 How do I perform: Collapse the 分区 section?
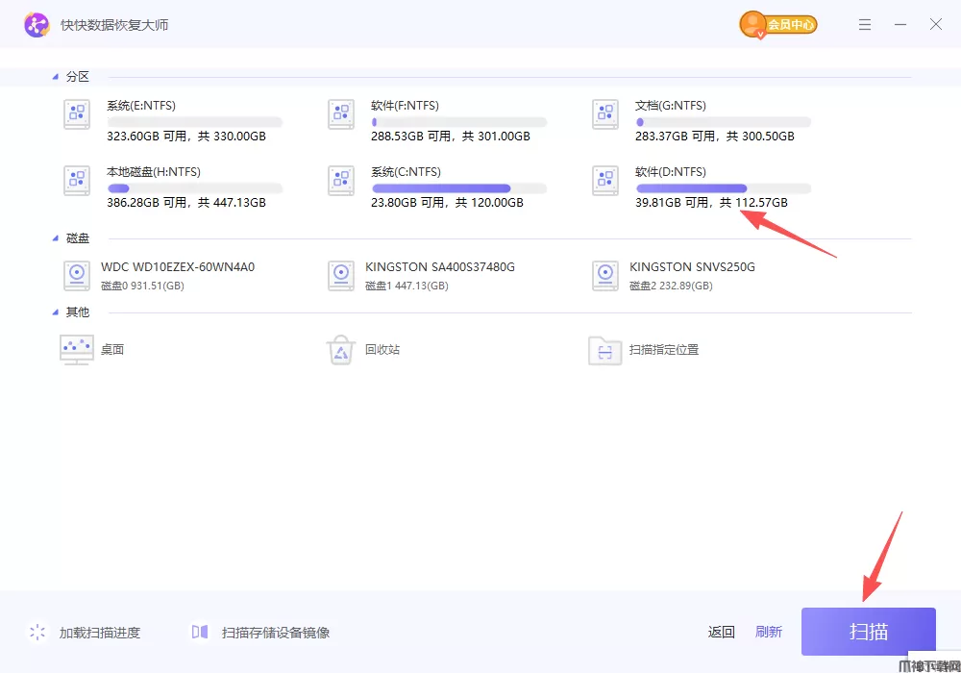tap(55, 77)
